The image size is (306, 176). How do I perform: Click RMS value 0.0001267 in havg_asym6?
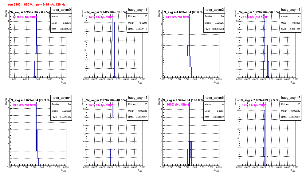(x=218, y=117)
